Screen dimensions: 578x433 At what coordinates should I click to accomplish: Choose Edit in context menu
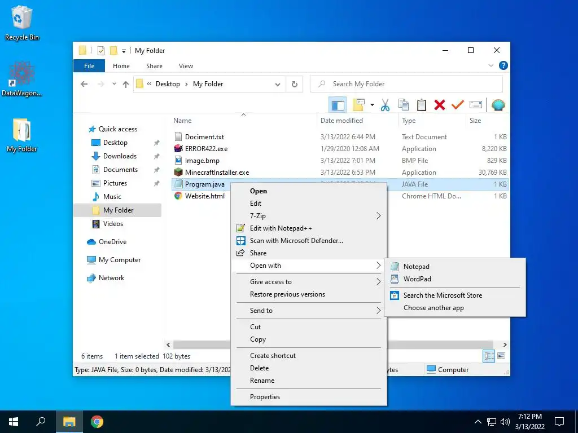[x=309, y=204]
